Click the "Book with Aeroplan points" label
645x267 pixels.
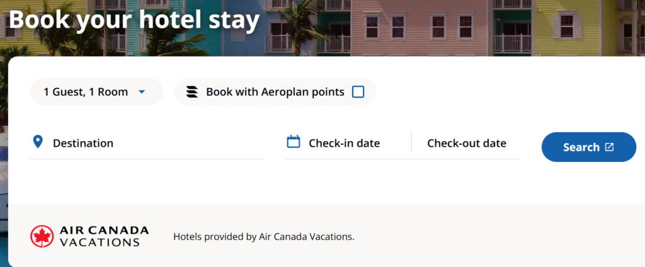(x=275, y=92)
